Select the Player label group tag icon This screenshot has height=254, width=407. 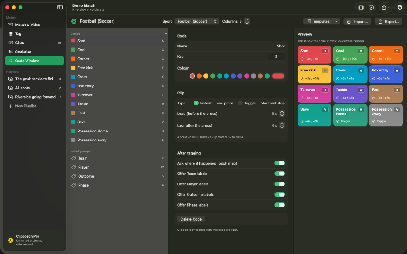pyautogui.click(x=73, y=167)
